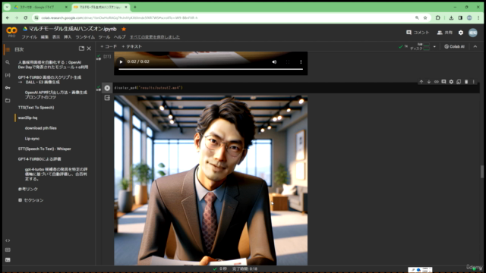Go to STT(Speech To Text) - Whisper section
The width and height of the screenshot is (486, 273).
[44, 149]
